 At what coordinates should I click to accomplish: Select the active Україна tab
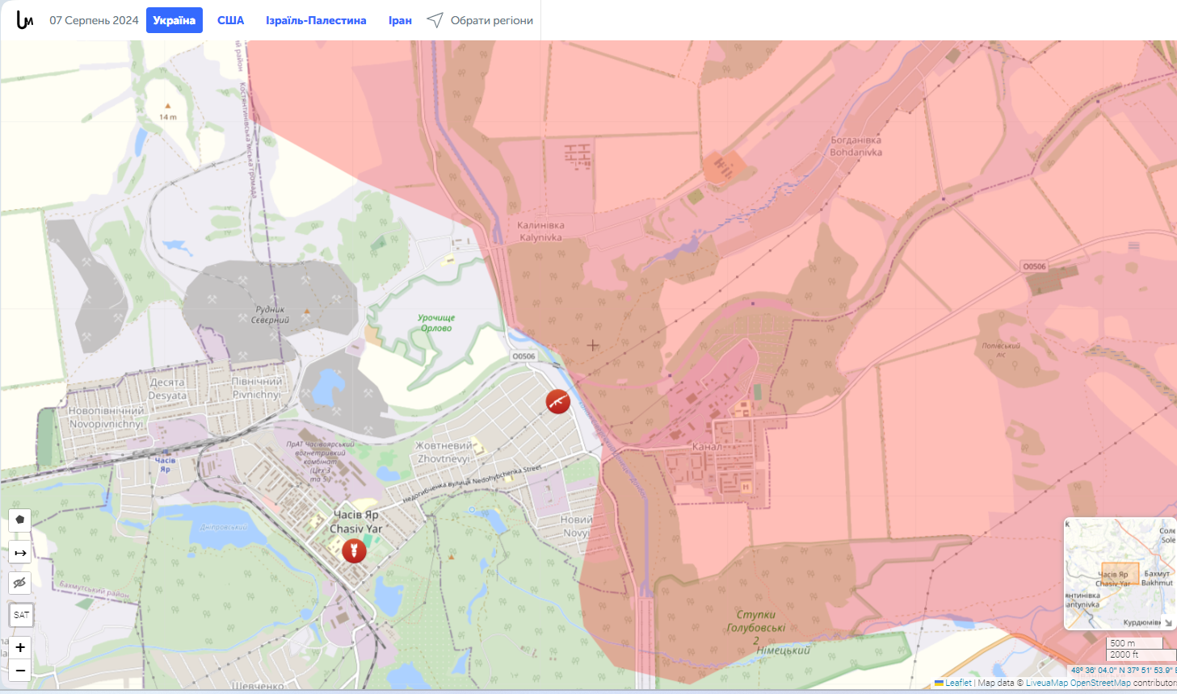tap(174, 20)
